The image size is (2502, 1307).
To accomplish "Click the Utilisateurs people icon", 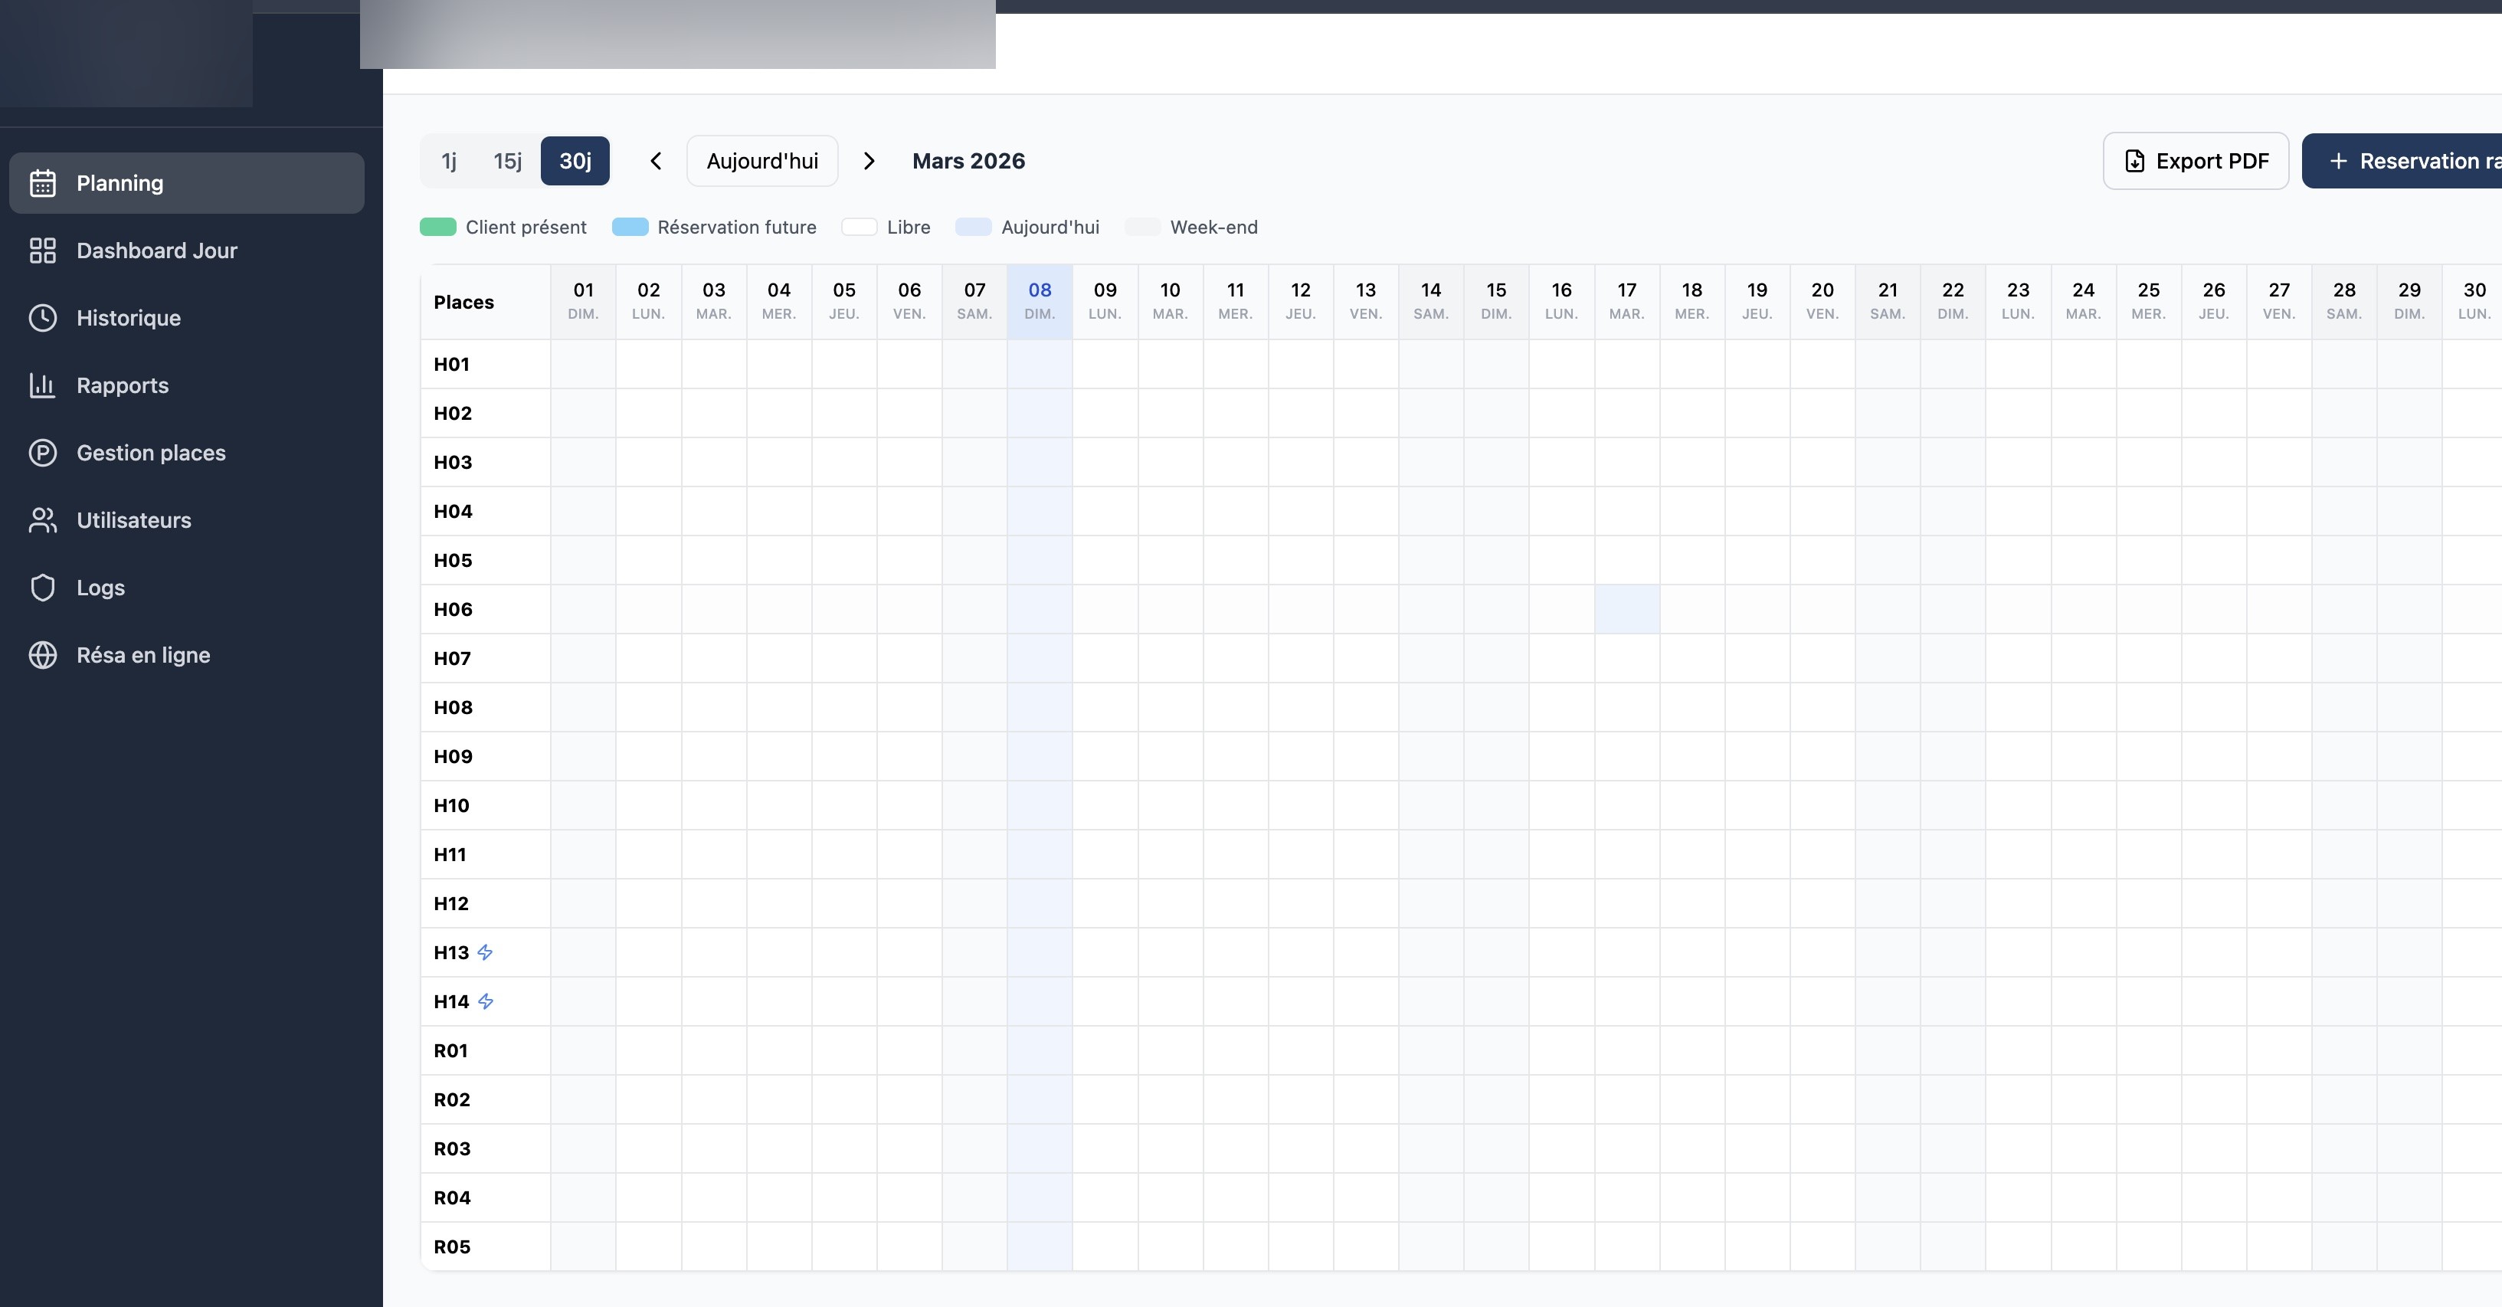I will (43, 520).
